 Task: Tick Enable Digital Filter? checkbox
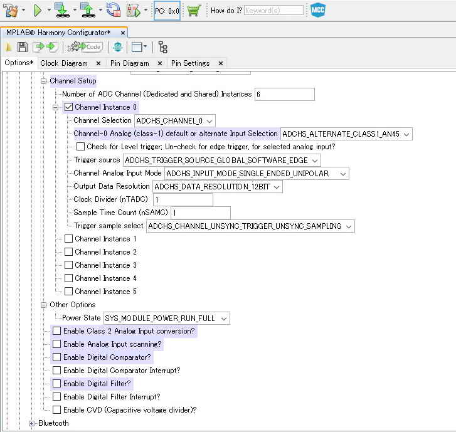coord(56,384)
